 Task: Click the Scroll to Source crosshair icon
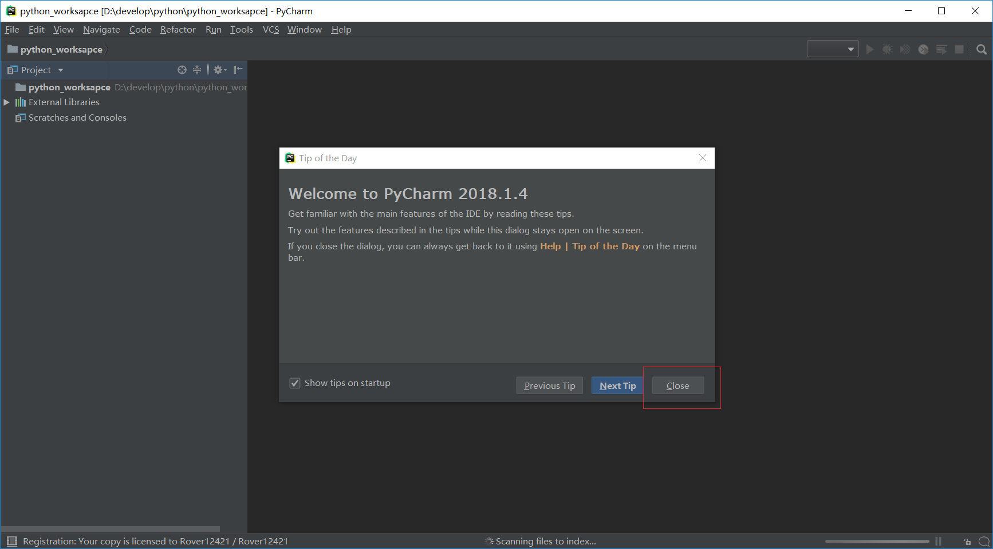coord(182,70)
